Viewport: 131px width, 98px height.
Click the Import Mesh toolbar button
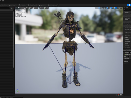[x=42, y=5]
